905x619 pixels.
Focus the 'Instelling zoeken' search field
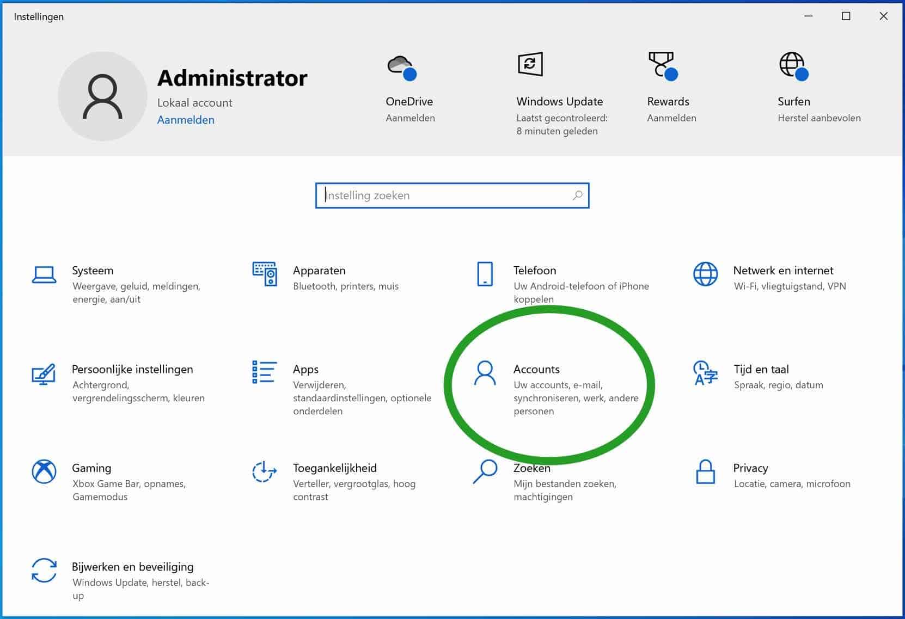[452, 195]
